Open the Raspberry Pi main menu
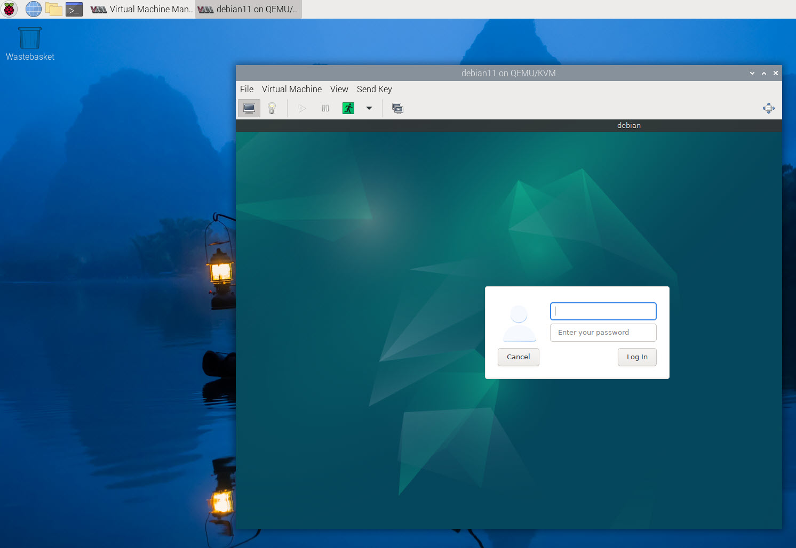The height and width of the screenshot is (548, 796). [x=9, y=9]
